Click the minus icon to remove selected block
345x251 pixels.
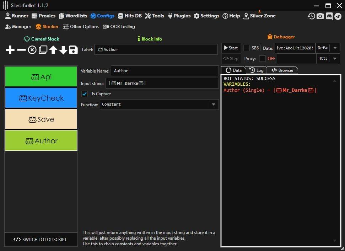(21, 50)
